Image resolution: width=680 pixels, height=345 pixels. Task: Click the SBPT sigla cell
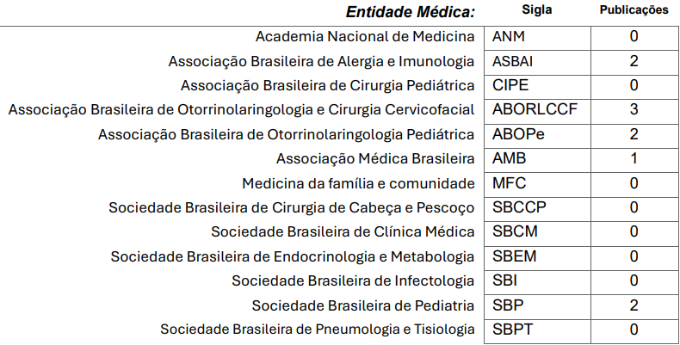coord(537,330)
